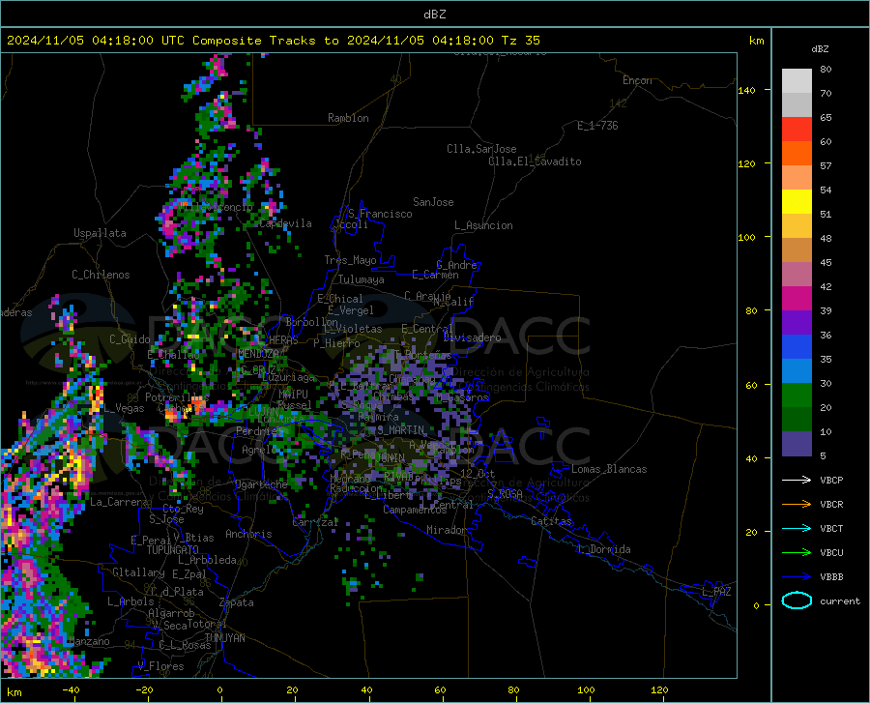Pick the purple 36-39 dBZ legend swatch

pos(797,323)
